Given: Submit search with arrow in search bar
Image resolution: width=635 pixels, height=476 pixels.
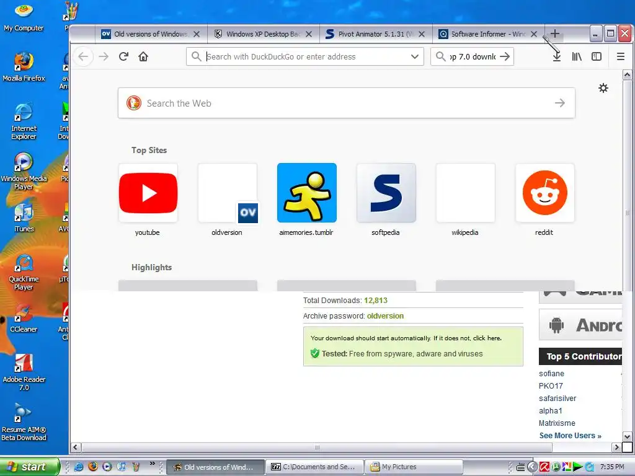Looking at the screenshot, I should [x=505, y=56].
